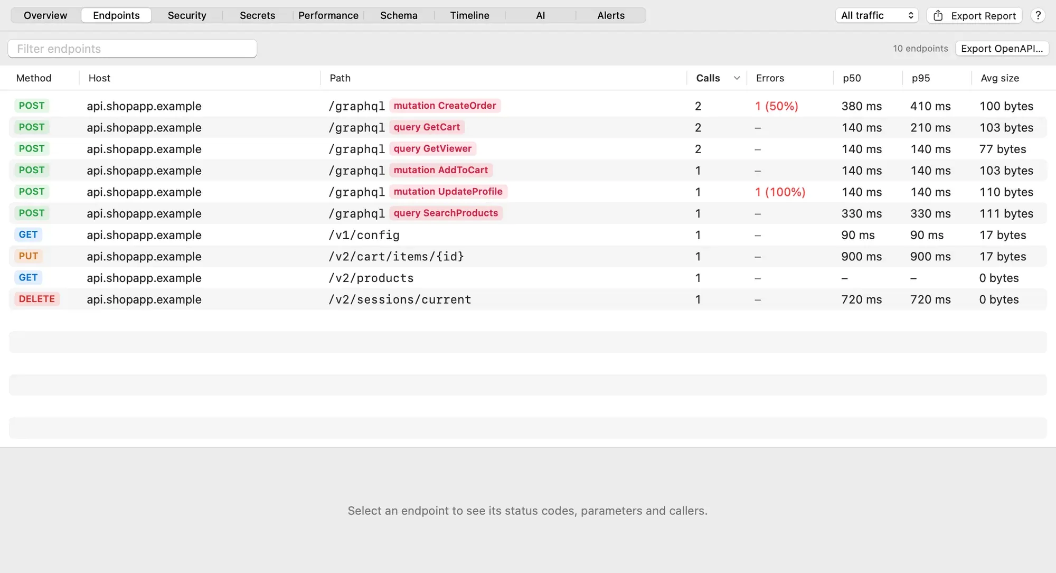Select the query GetViewer tag
Image resolution: width=1056 pixels, height=573 pixels.
click(432, 149)
